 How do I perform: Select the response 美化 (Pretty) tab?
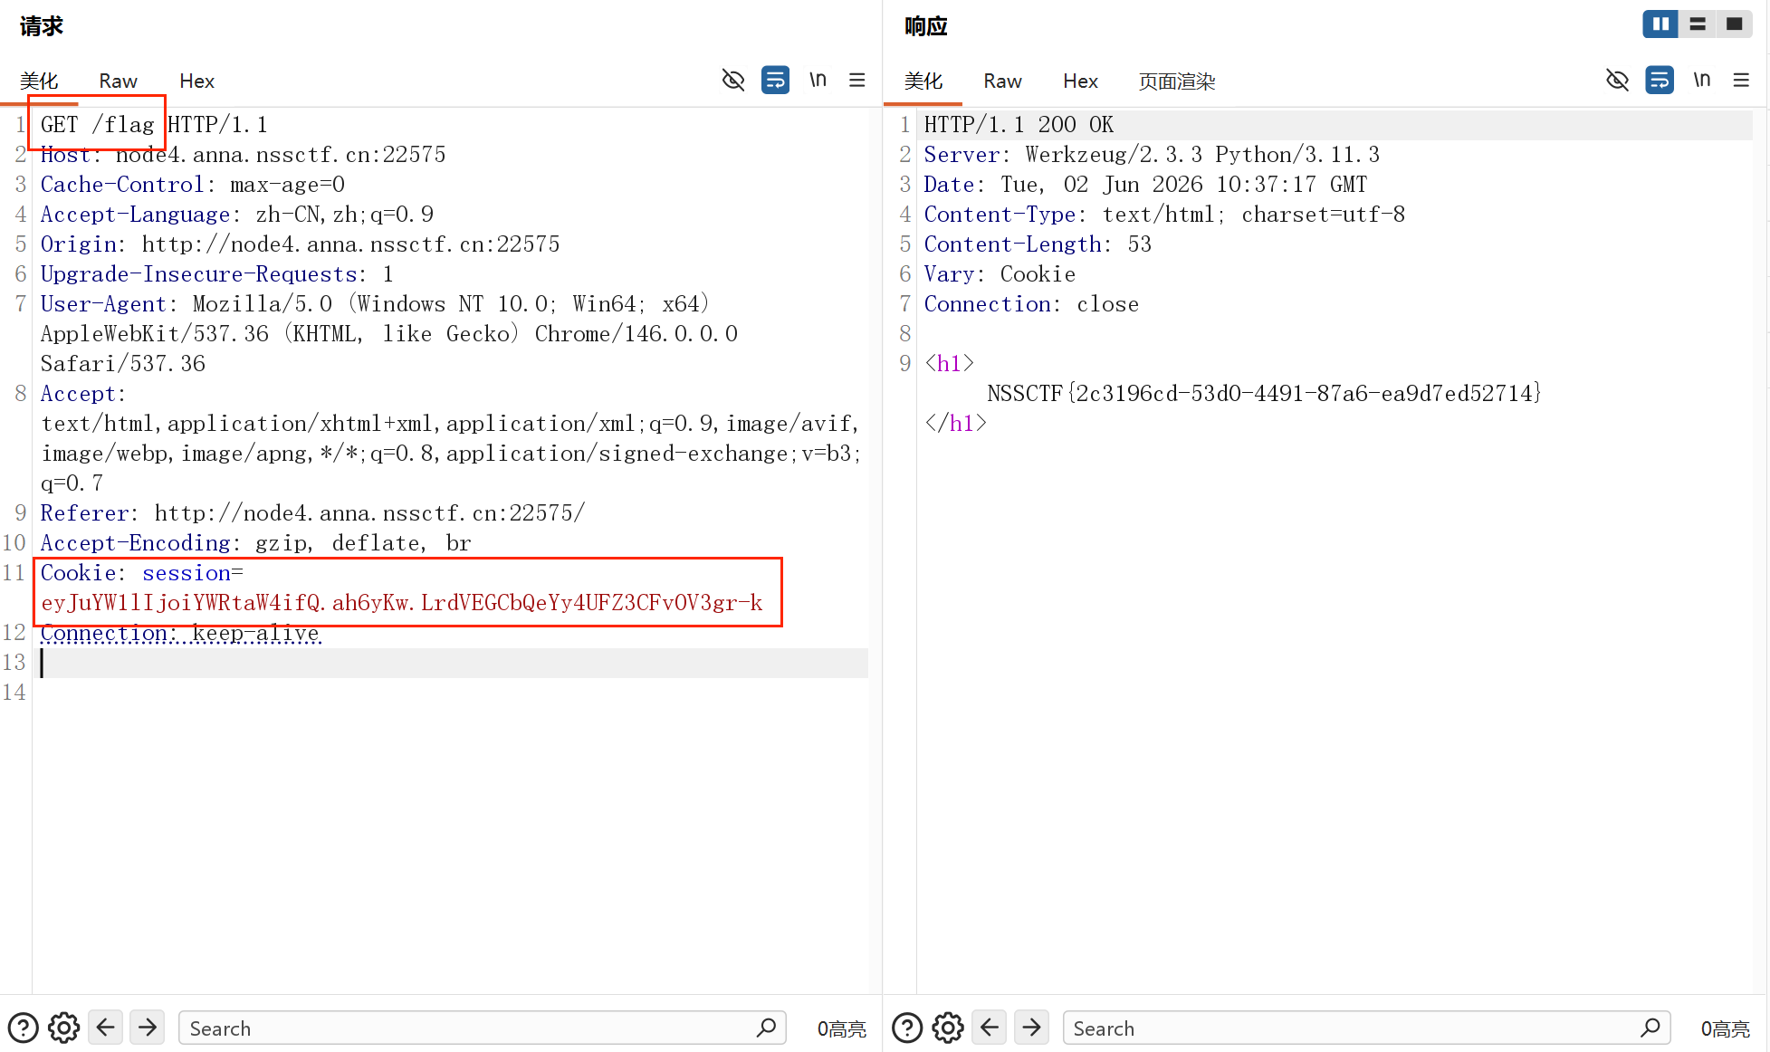pyautogui.click(x=923, y=81)
